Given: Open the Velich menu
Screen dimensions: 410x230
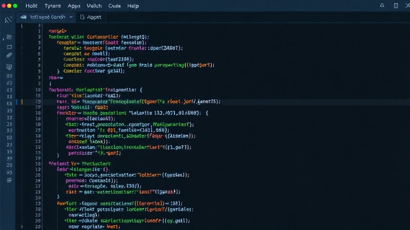Looking at the screenshot, I should pyautogui.click(x=94, y=6).
